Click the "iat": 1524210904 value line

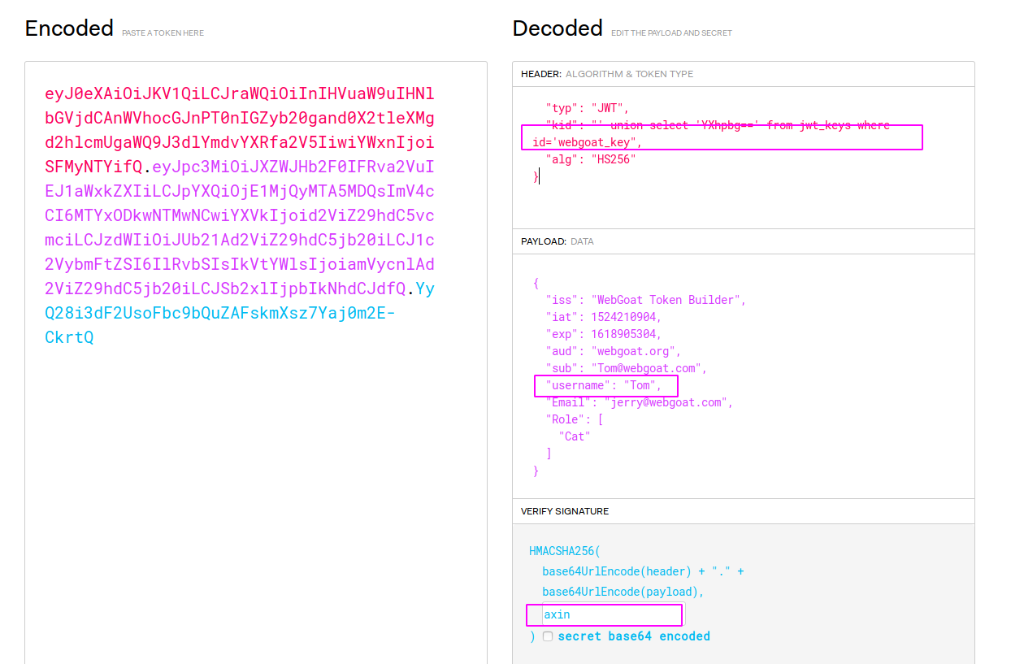coord(604,317)
